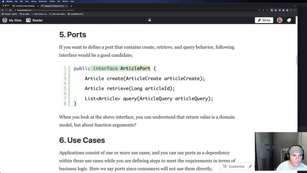This screenshot has width=307, height=173.
Task: Click the "Article create(ArticleCreate articleCreate);" code line
Action: click(x=145, y=78)
